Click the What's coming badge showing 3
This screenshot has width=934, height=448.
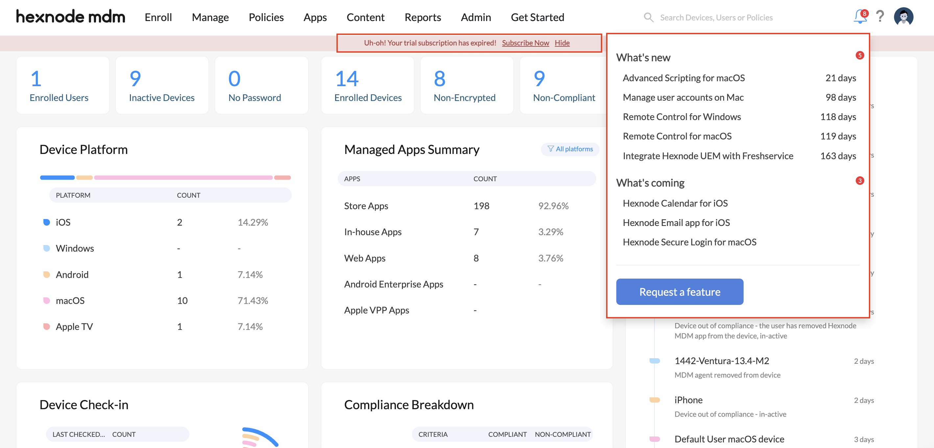tap(859, 181)
